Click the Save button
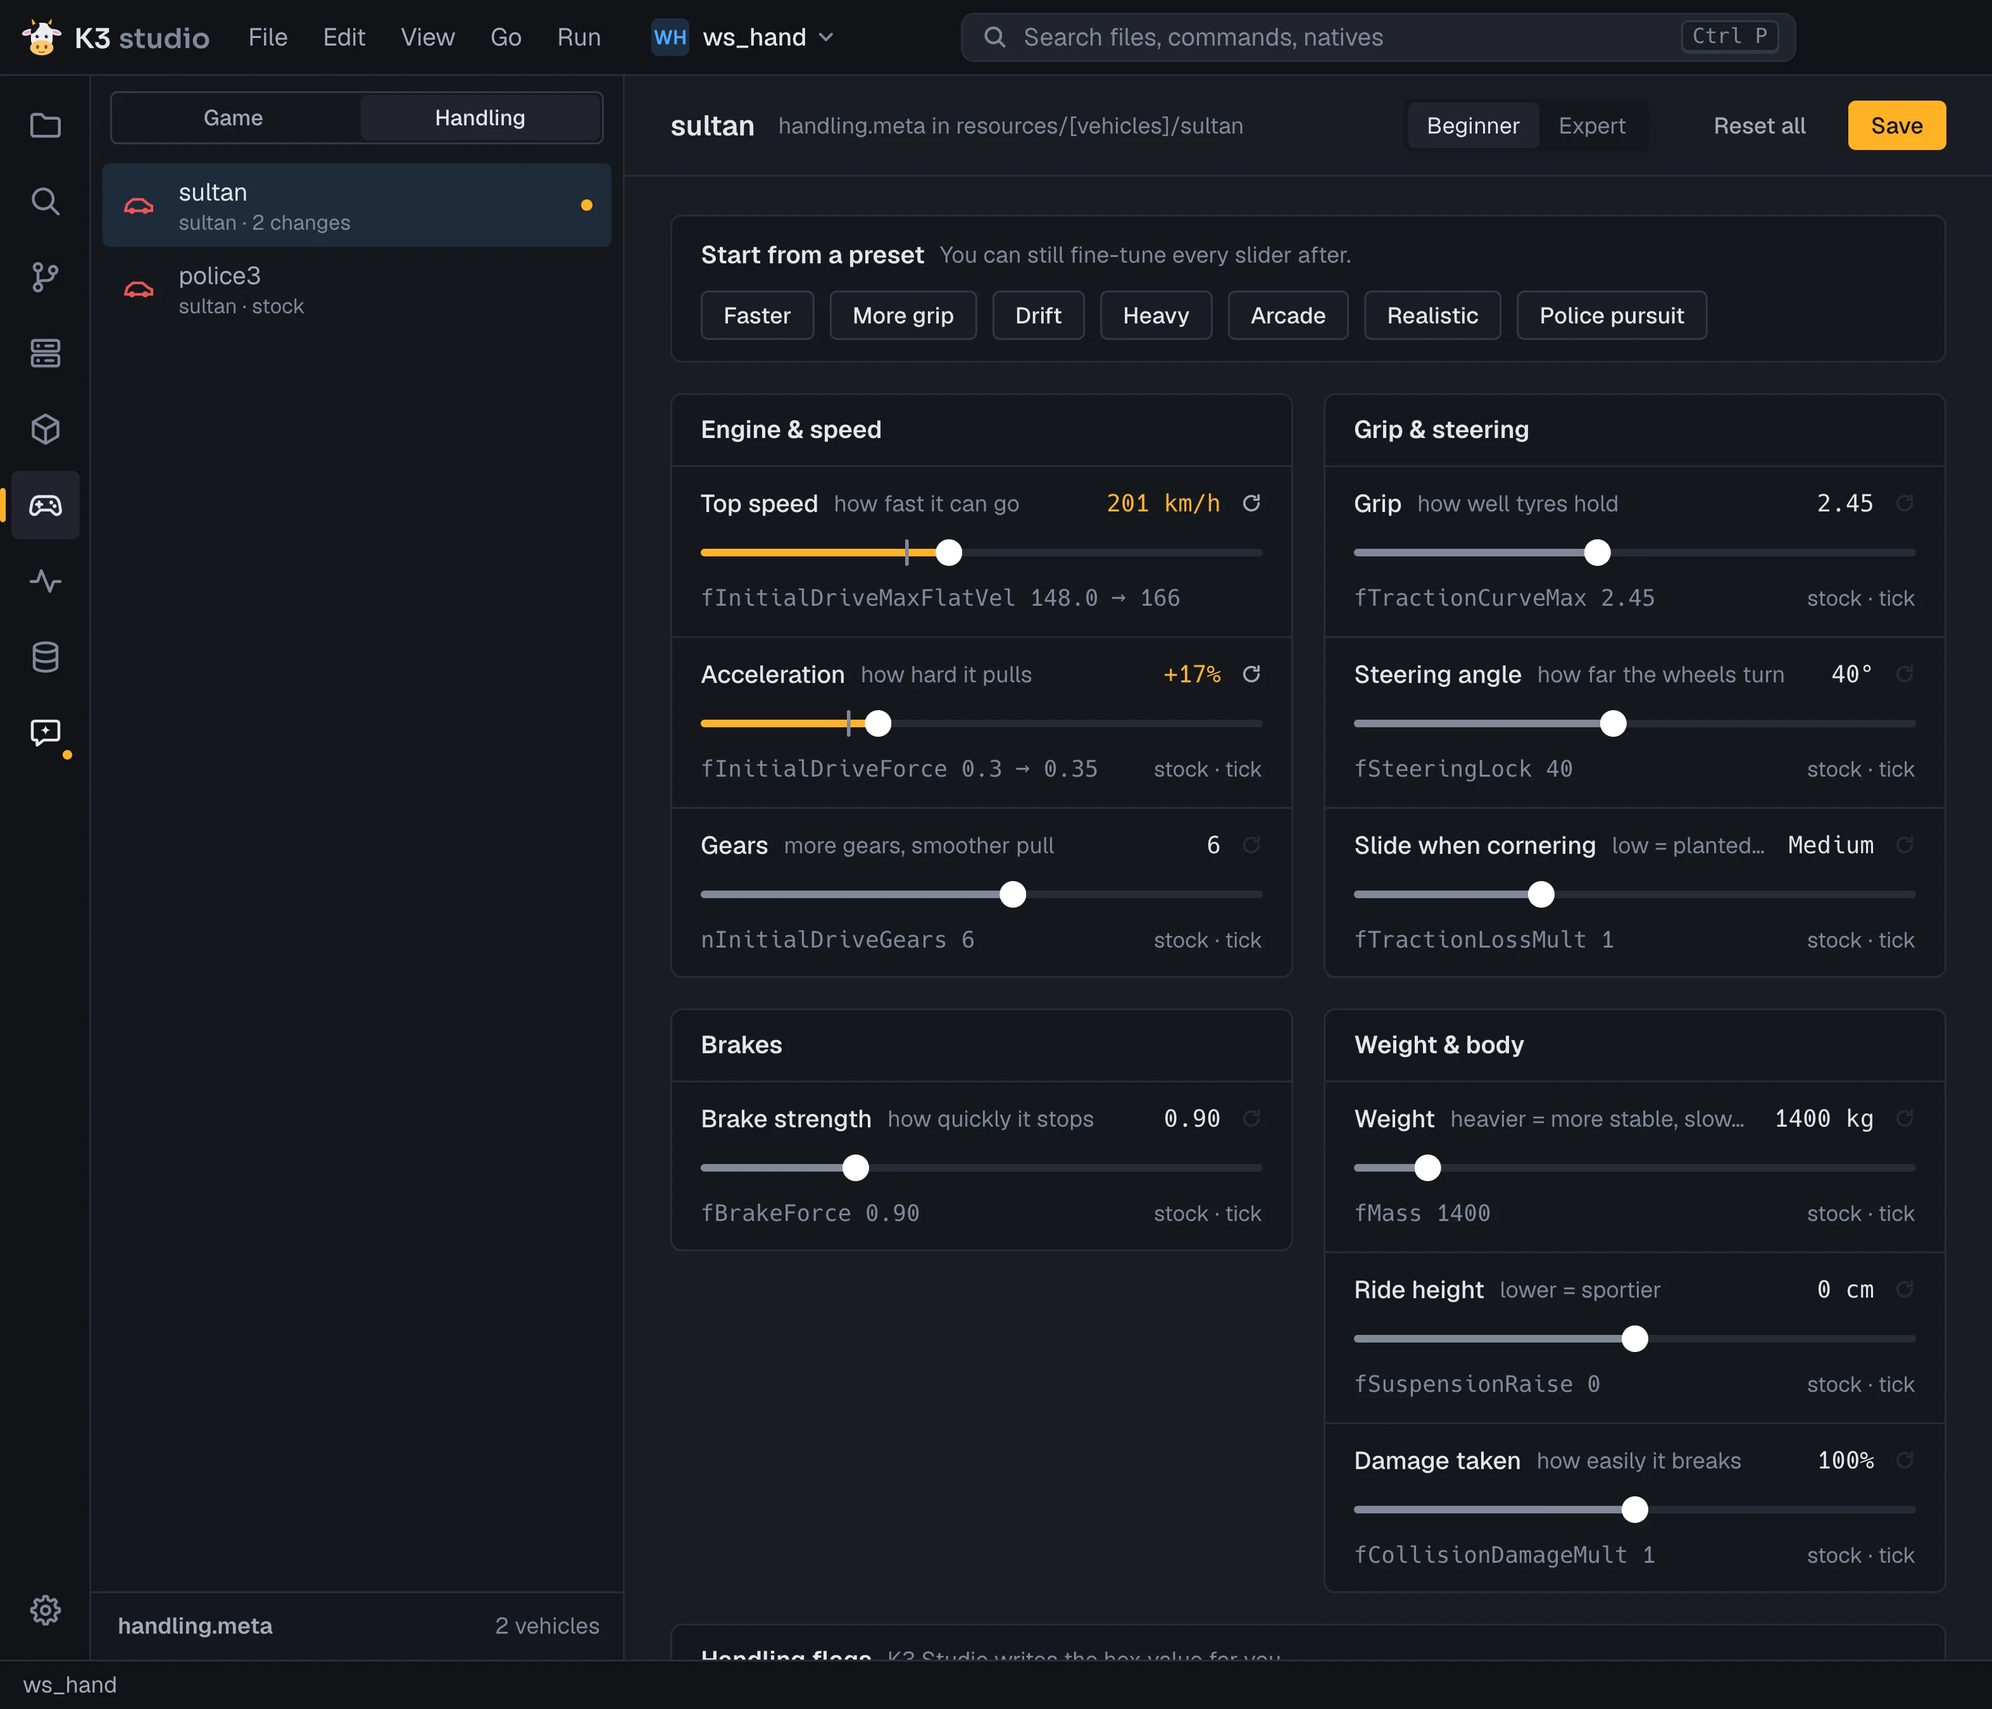1992x1709 pixels. [1896, 126]
